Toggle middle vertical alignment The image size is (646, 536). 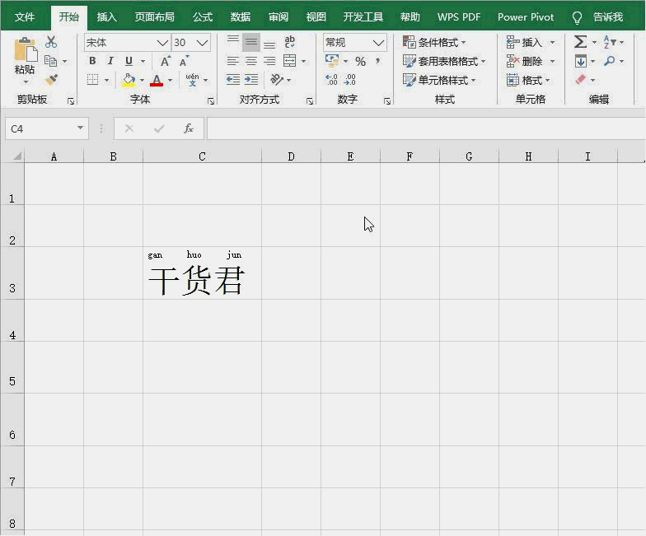click(251, 41)
